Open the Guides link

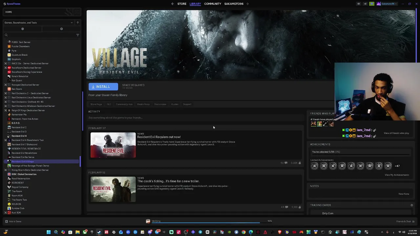tap(175, 104)
